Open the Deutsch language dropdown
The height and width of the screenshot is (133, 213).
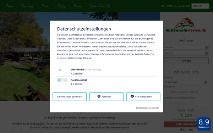tap(200, 6)
